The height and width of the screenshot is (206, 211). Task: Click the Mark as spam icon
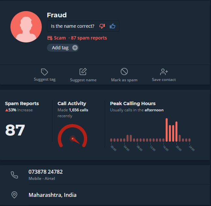pyautogui.click(x=124, y=72)
